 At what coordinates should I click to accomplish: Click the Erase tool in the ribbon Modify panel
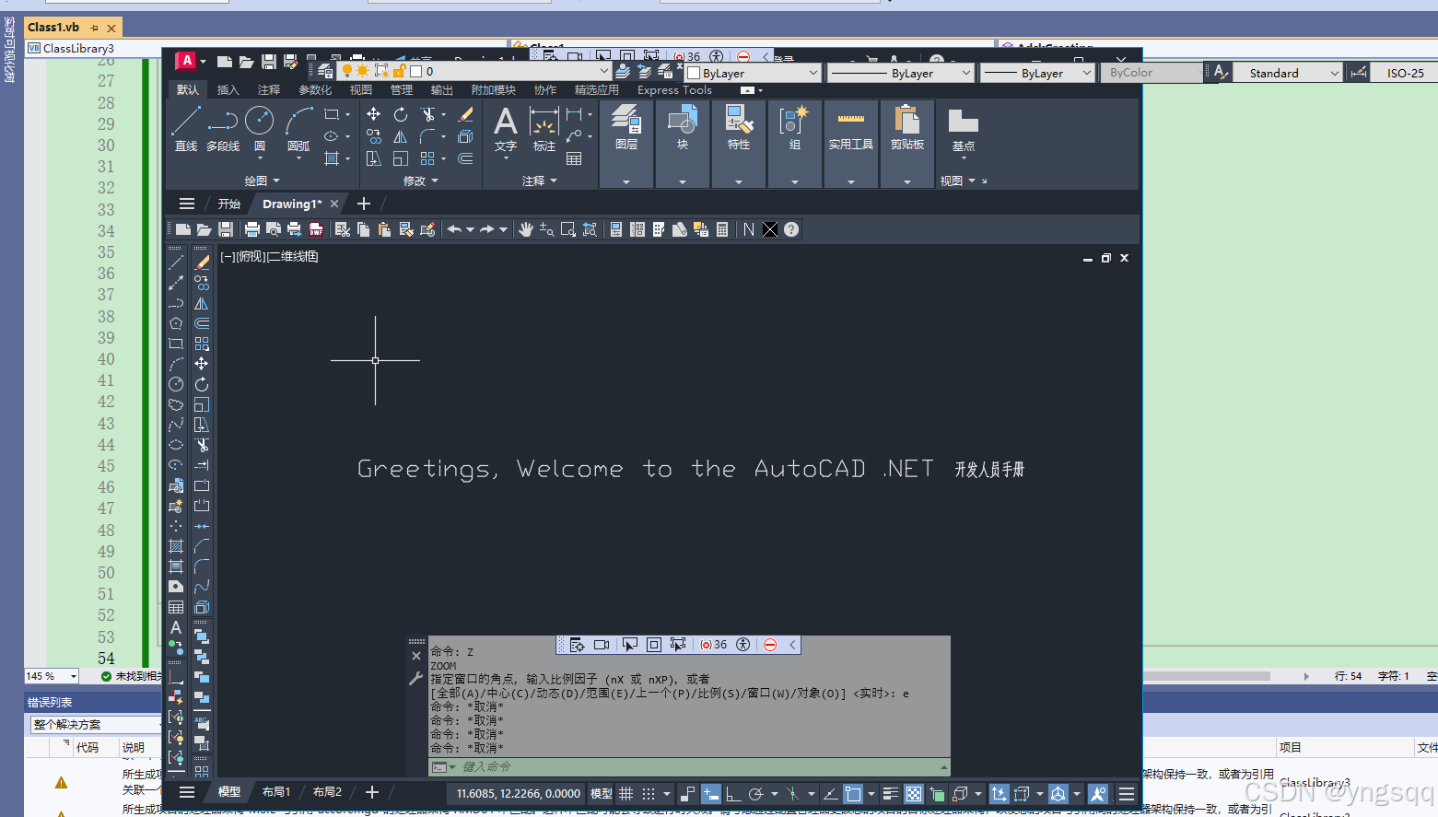point(466,114)
